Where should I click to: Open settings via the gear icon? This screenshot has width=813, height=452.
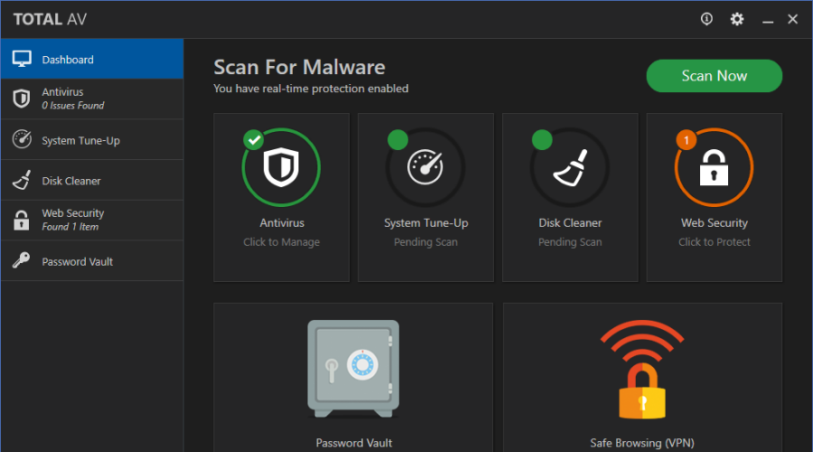[x=737, y=19]
